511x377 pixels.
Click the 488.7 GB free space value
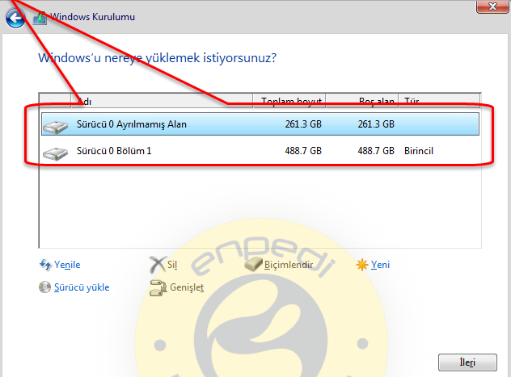coord(376,151)
